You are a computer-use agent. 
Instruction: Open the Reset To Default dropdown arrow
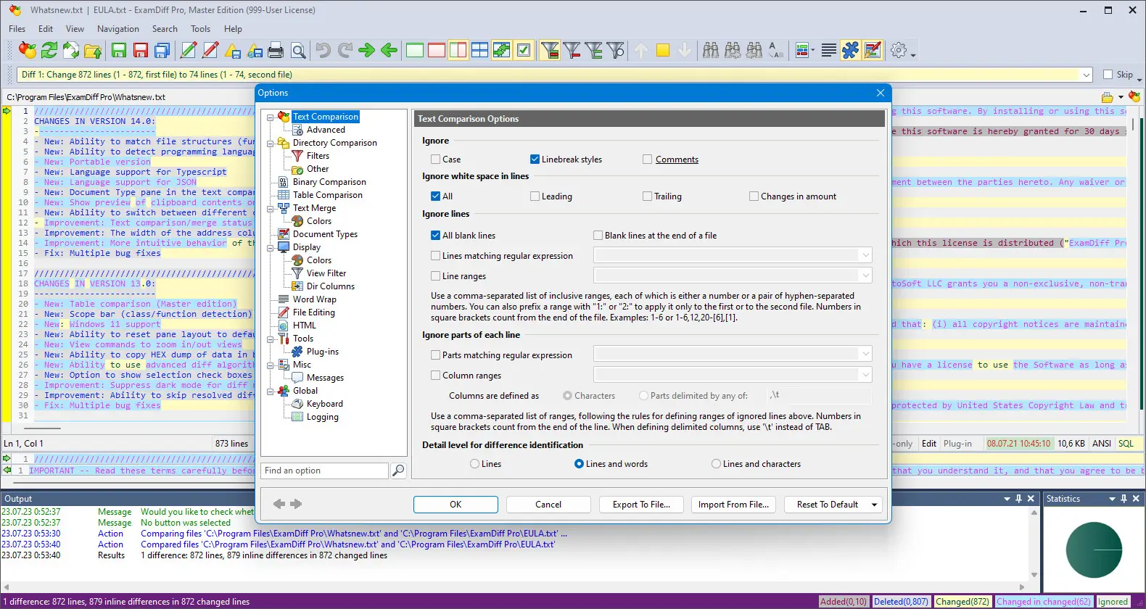875,505
